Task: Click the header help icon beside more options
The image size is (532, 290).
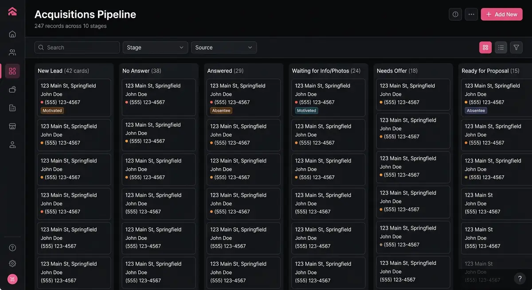Action: [455, 14]
